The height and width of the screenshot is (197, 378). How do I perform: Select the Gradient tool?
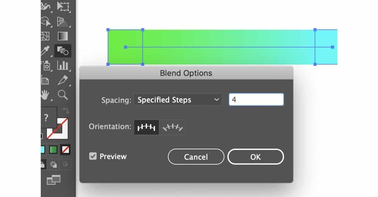[x=63, y=36]
